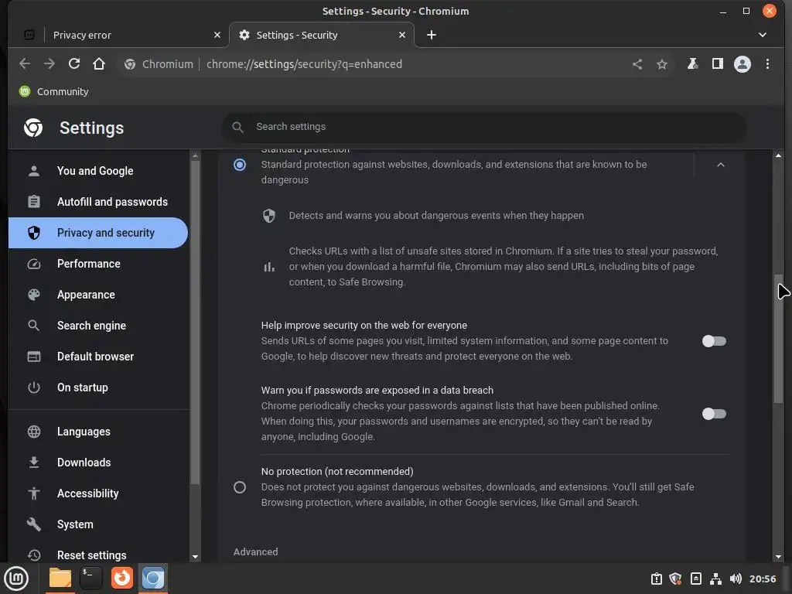Click the Chromium site info chip
Viewport: 792px width, 594px height.
point(159,64)
